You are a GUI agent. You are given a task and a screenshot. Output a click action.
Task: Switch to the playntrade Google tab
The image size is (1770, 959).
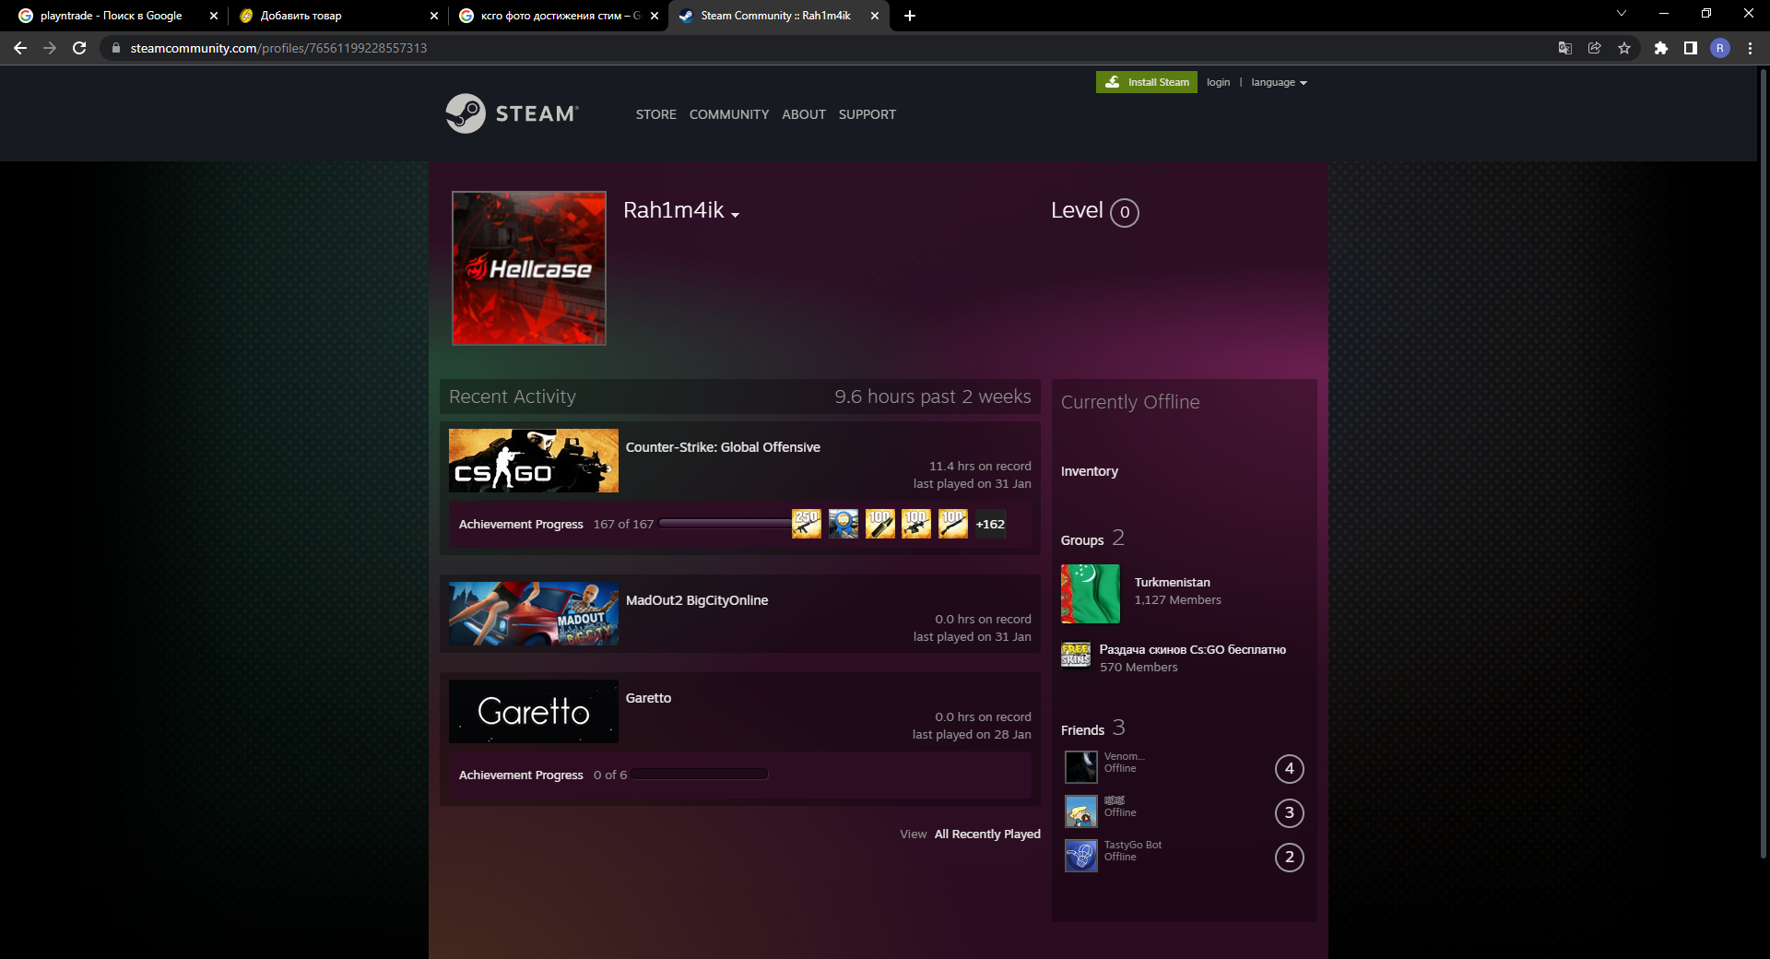pos(111,16)
